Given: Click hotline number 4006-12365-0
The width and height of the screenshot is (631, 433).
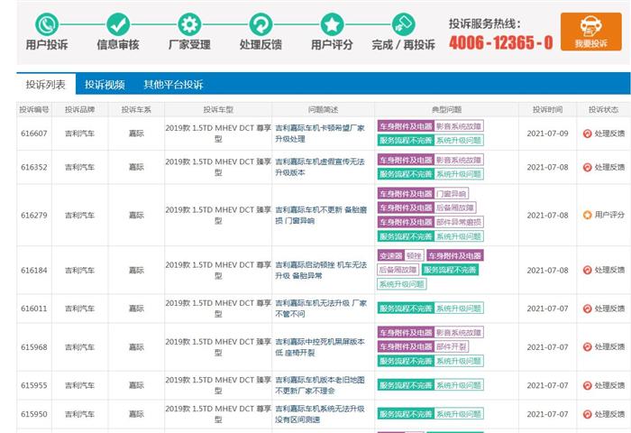Looking at the screenshot, I should (501, 42).
